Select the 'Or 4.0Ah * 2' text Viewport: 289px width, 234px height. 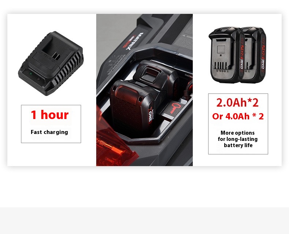pyautogui.click(x=238, y=116)
